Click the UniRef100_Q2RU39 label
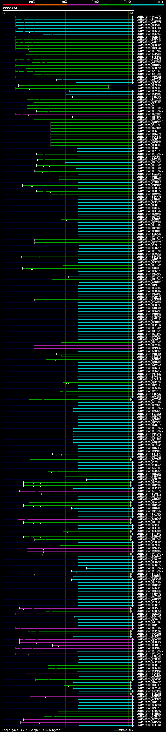 pos(149,382)
